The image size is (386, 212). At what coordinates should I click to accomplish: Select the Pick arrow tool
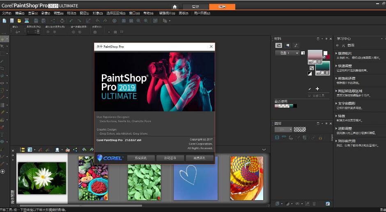[2, 46]
